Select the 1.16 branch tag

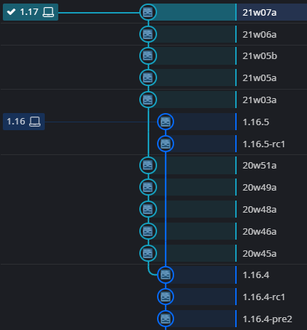pyautogui.click(x=23, y=122)
